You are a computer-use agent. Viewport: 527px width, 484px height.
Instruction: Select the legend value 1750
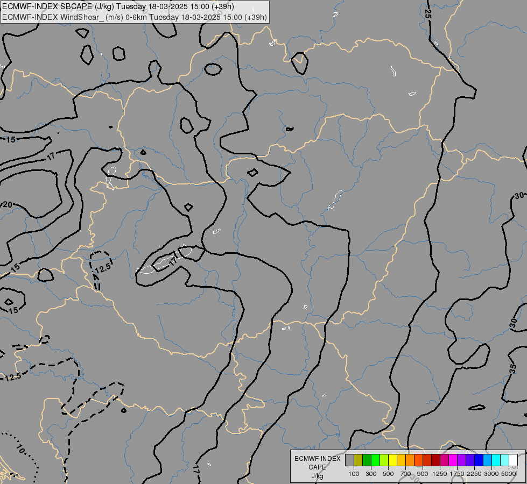click(x=457, y=474)
